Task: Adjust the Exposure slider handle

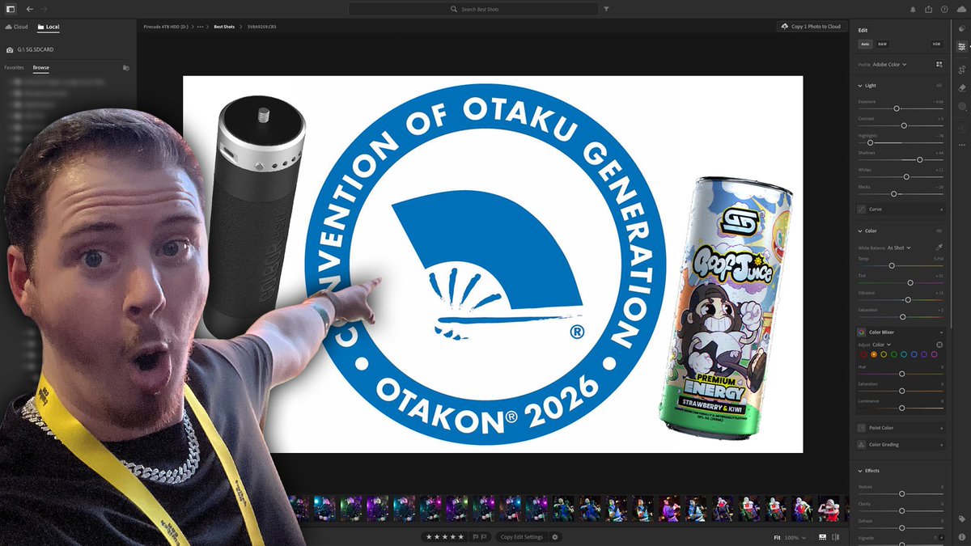Action: [897, 108]
